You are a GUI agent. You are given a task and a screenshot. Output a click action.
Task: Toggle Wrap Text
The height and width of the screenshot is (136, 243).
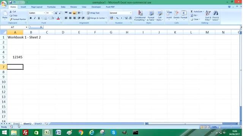pos(93,13)
